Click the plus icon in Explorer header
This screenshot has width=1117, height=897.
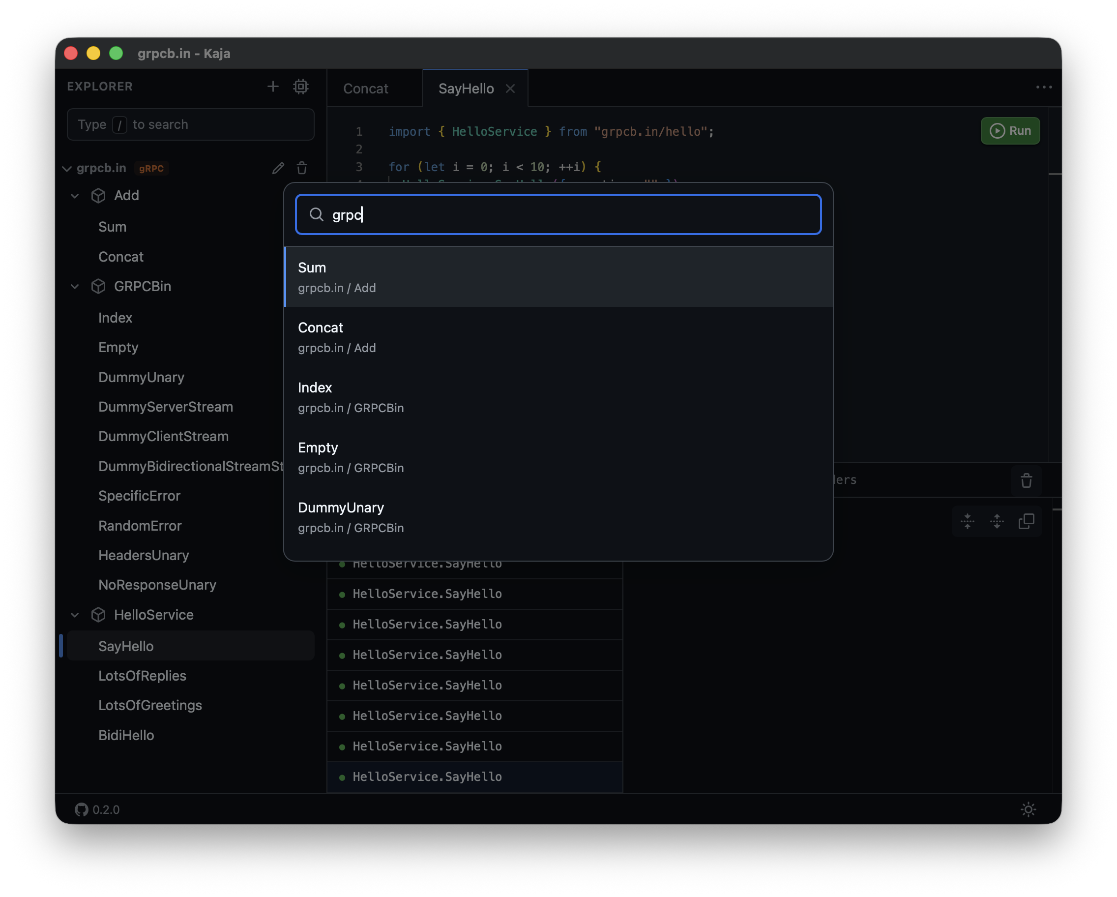273,87
